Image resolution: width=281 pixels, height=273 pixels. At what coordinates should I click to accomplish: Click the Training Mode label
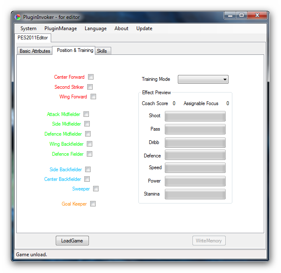coord(156,79)
